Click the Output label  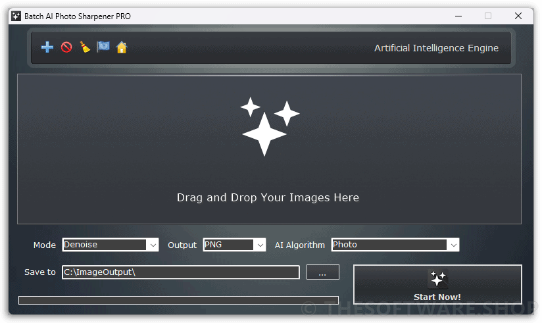(x=182, y=245)
